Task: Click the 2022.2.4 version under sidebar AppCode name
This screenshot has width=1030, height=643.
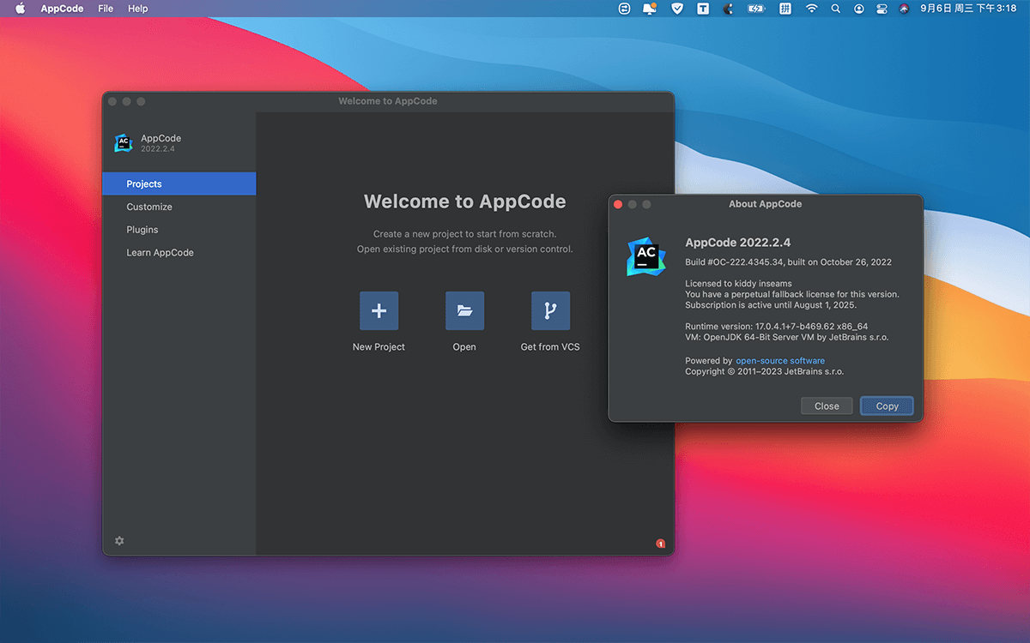Action: pos(158,149)
